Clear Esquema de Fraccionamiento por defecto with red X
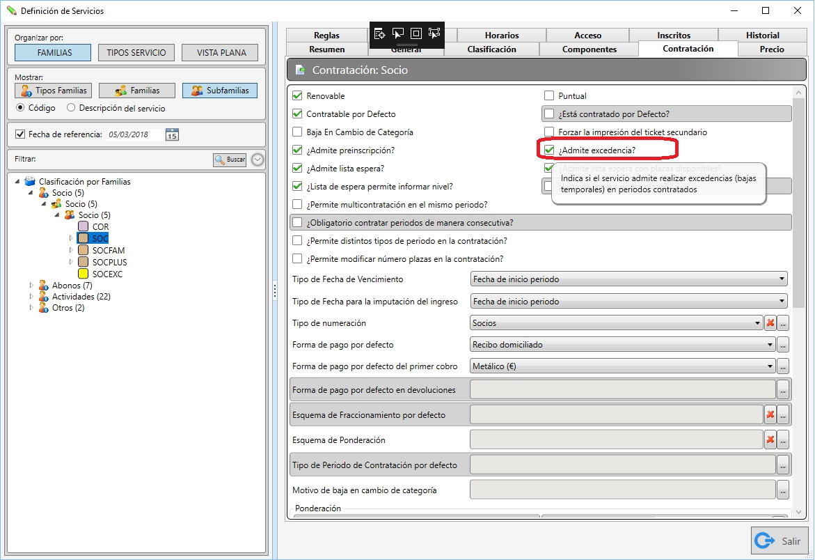 coord(770,415)
